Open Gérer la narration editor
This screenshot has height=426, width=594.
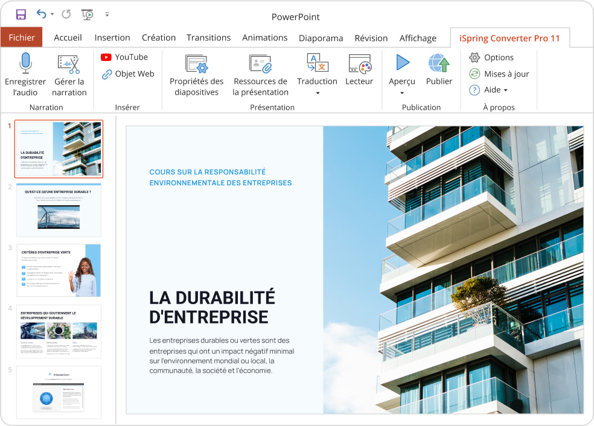coord(69,72)
